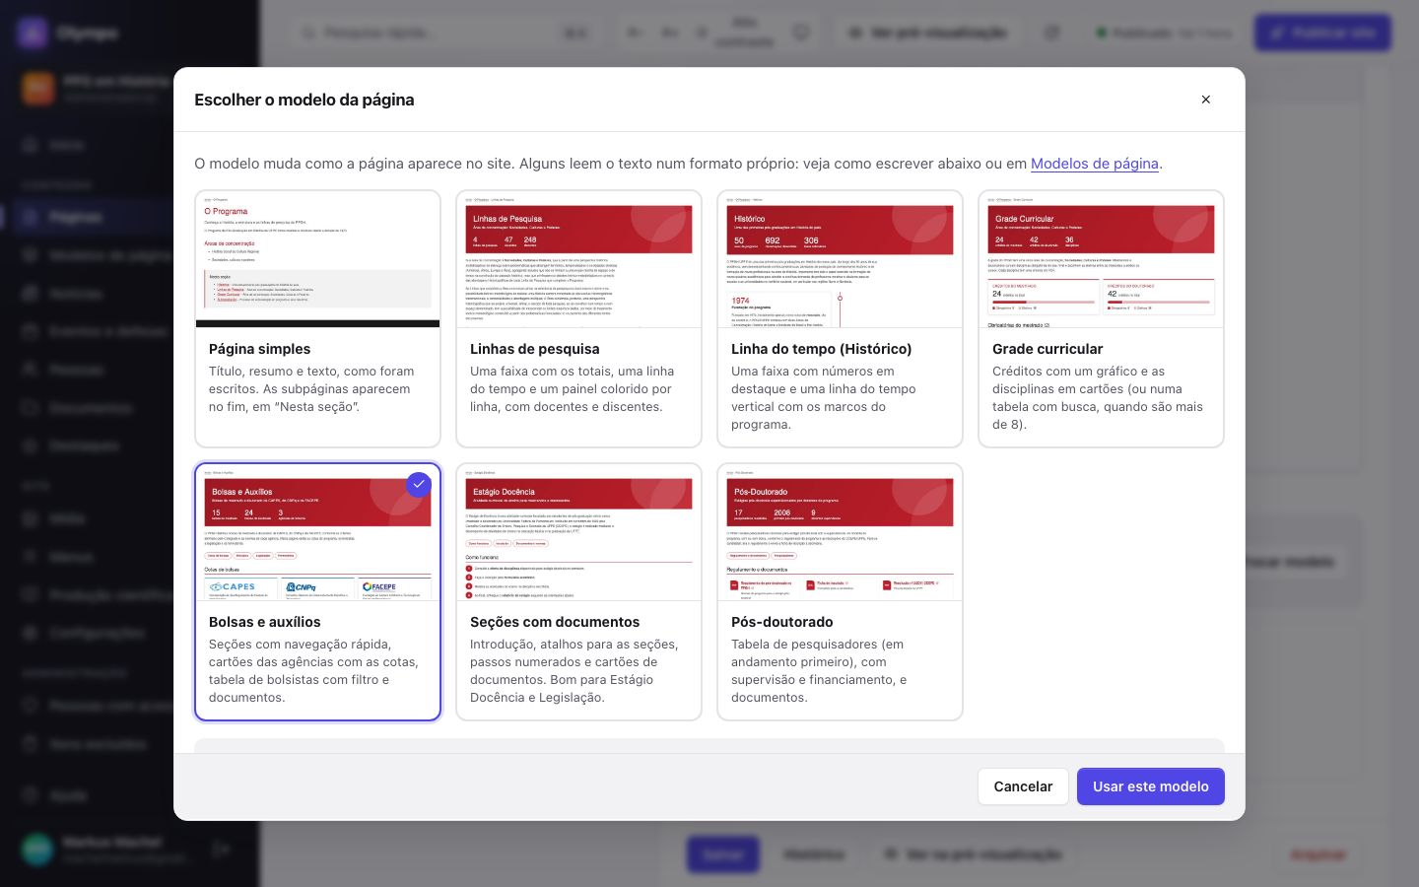
Task: Pick the Linha do tempo (Histórico) preview thumbnail
Action: point(840,259)
